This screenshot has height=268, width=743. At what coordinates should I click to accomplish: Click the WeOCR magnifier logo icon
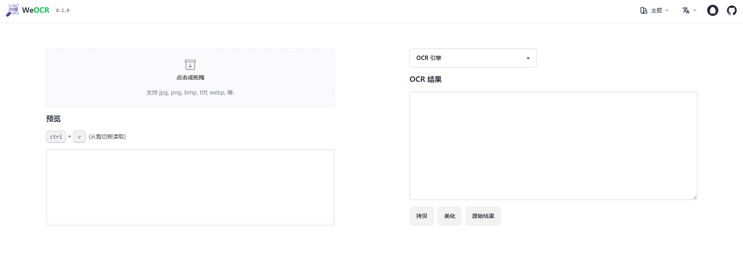[x=12, y=10]
